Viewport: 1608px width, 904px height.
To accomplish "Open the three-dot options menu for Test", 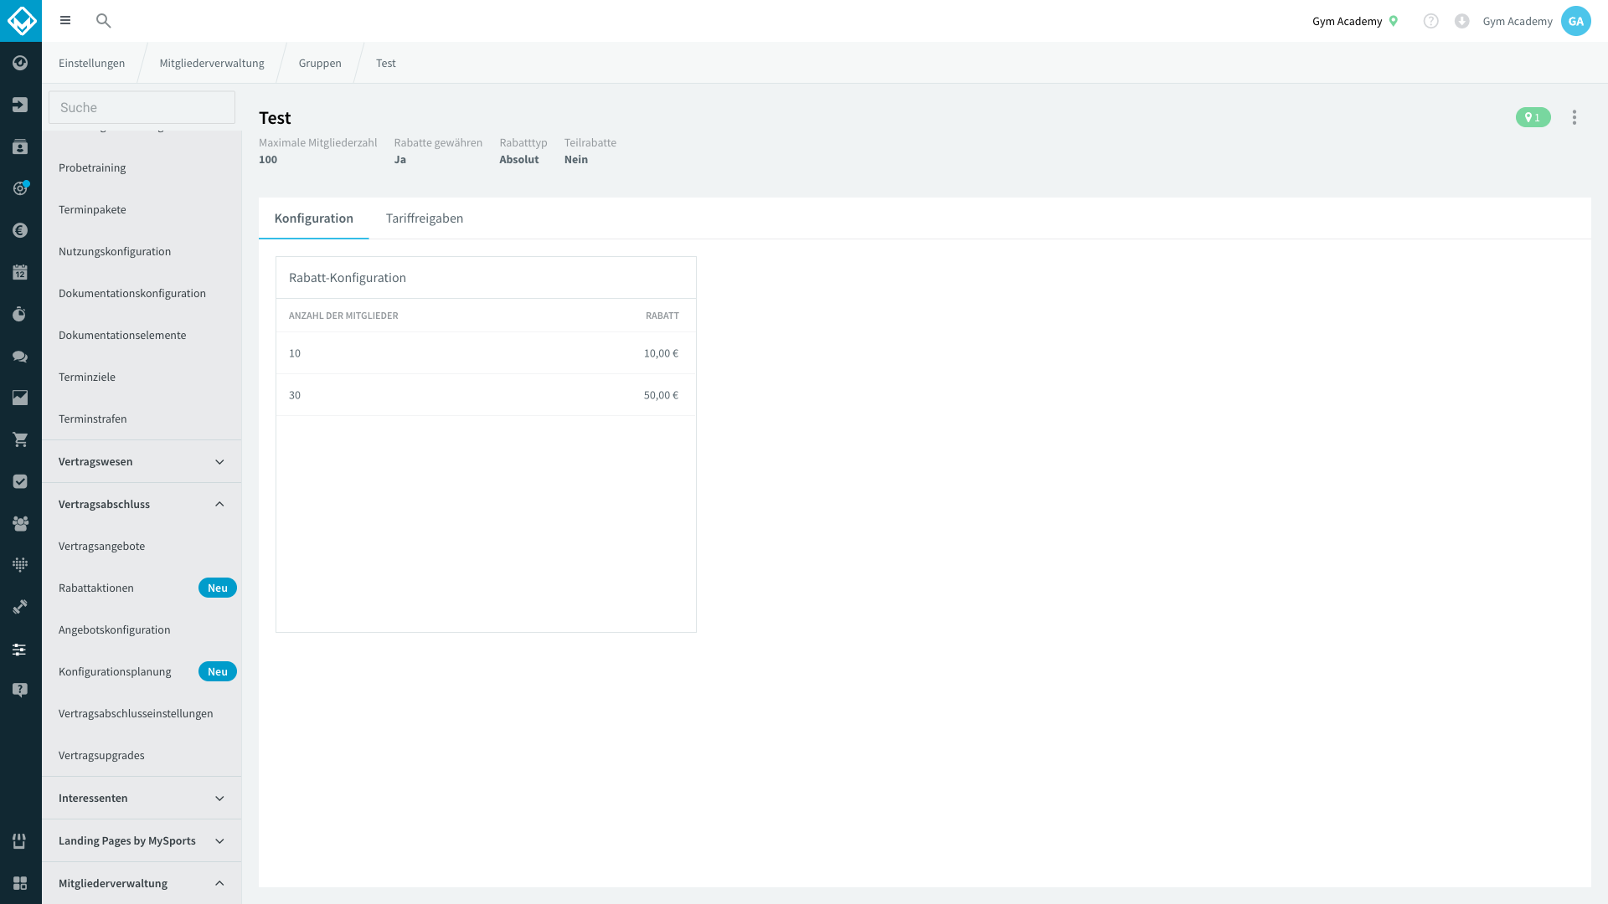I will 1574,118.
